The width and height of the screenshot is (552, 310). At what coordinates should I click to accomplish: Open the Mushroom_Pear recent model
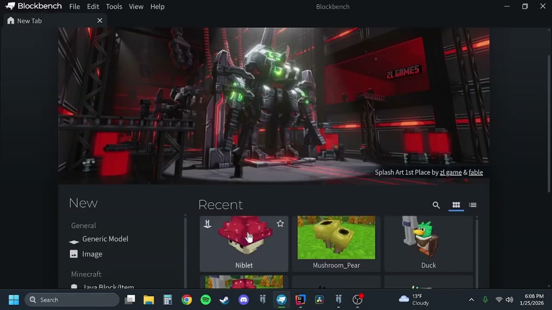336,244
